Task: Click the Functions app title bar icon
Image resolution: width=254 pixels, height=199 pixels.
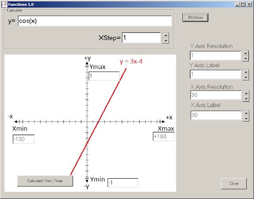Action: 4,4
